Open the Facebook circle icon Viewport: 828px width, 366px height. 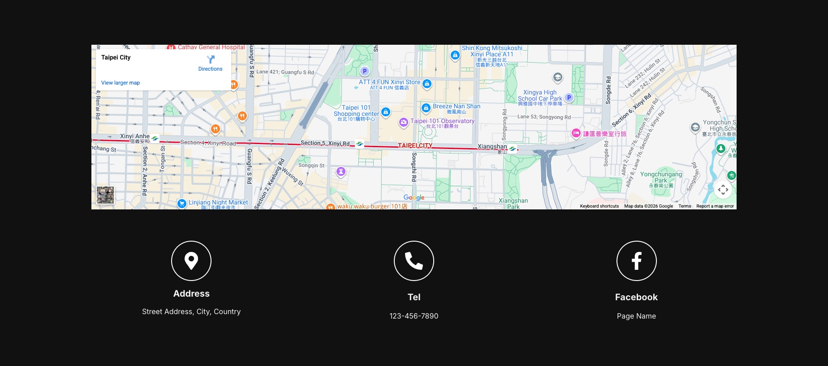coord(636,261)
